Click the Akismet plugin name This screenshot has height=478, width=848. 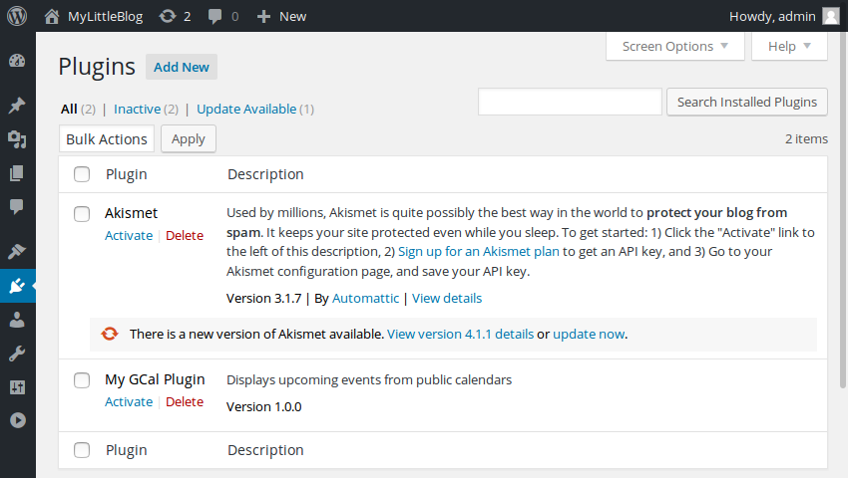pyautogui.click(x=131, y=213)
